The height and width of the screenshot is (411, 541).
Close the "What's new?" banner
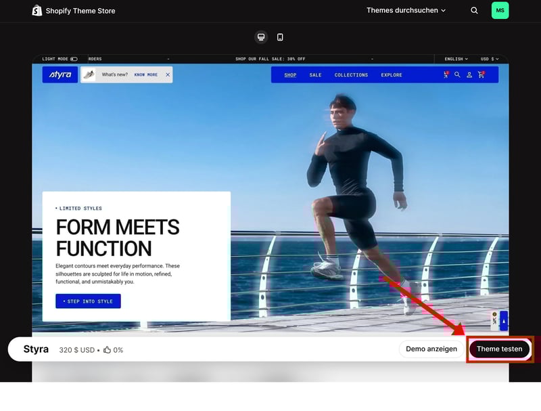tap(168, 75)
